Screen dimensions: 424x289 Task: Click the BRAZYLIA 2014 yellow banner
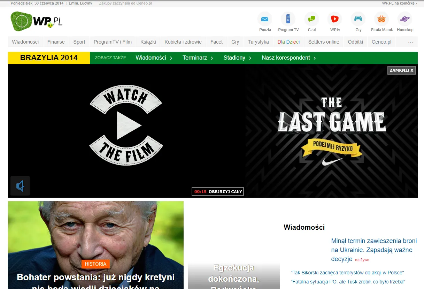[49, 58]
